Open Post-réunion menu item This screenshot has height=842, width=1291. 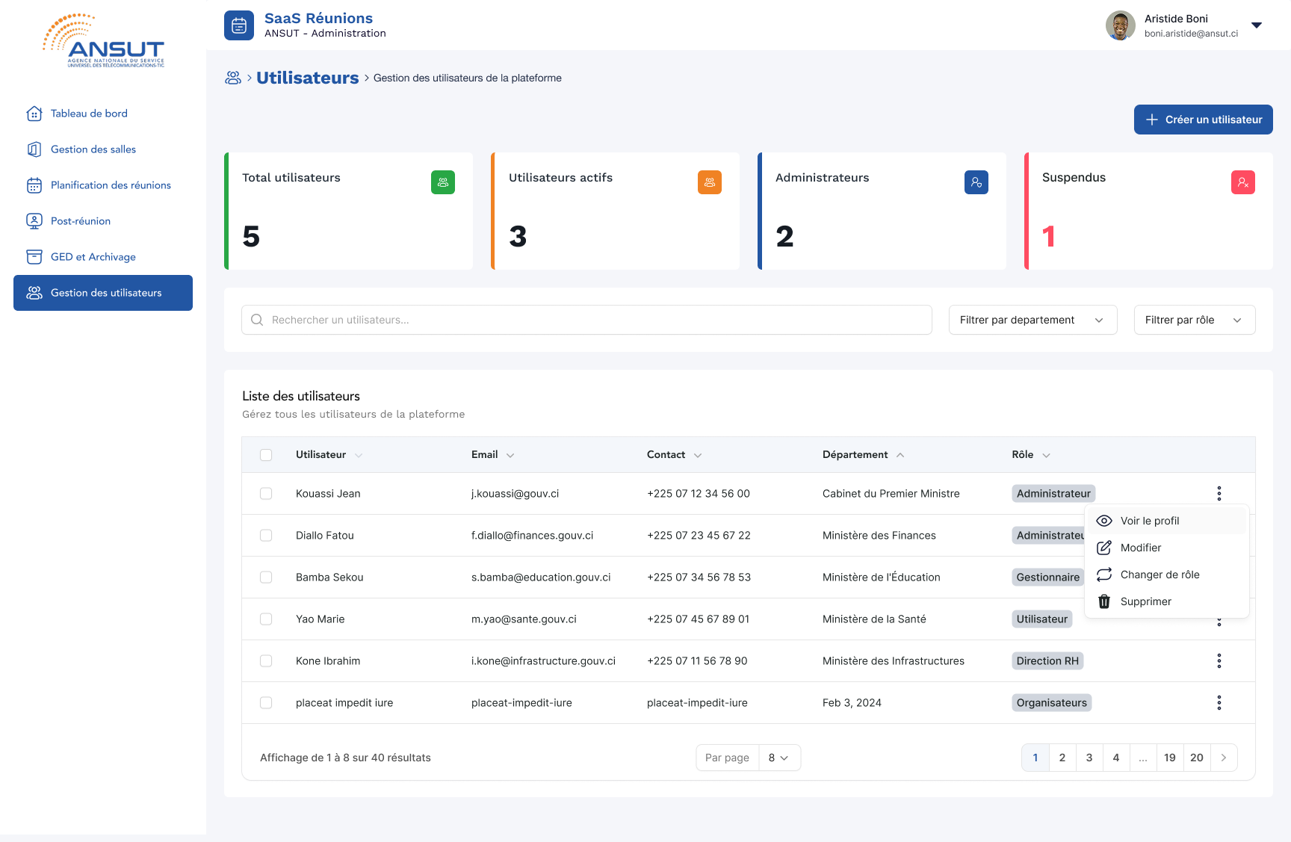click(x=103, y=221)
